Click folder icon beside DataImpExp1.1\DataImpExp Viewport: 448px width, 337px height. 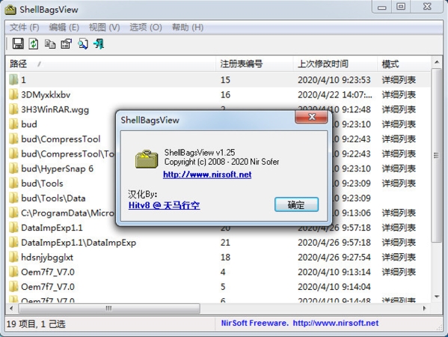(13, 243)
